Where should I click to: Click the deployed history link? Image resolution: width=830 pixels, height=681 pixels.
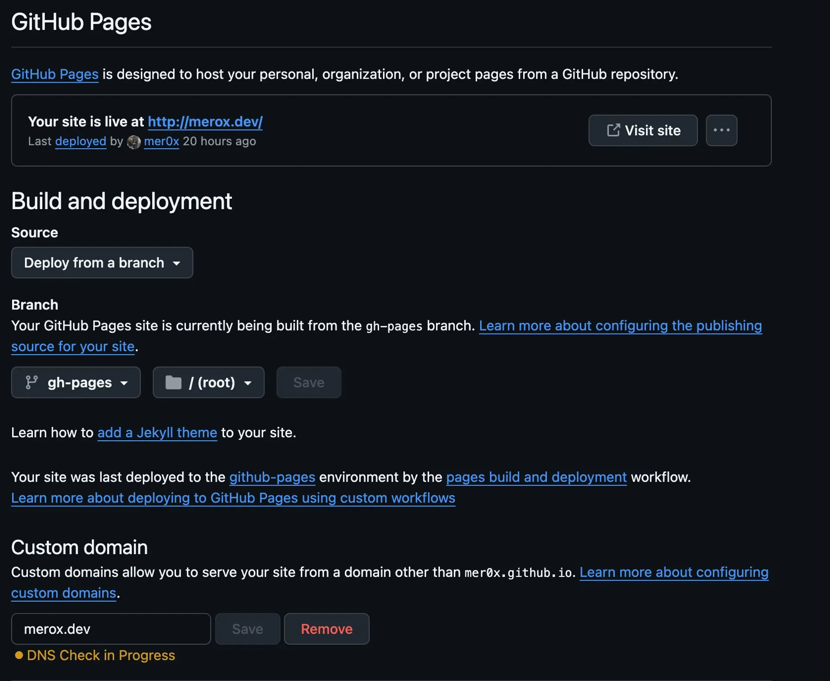point(80,141)
